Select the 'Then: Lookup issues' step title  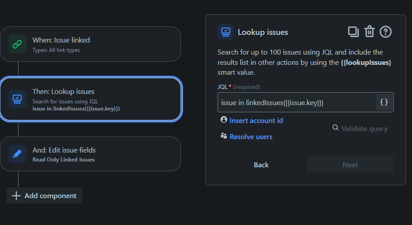[x=63, y=92]
